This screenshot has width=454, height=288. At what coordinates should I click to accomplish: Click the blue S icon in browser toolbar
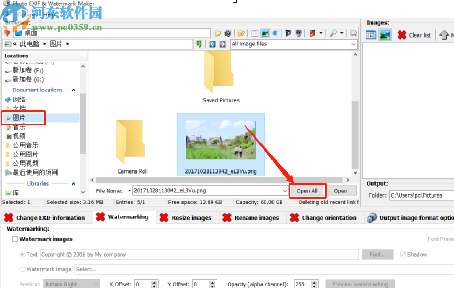pyautogui.click(x=275, y=33)
